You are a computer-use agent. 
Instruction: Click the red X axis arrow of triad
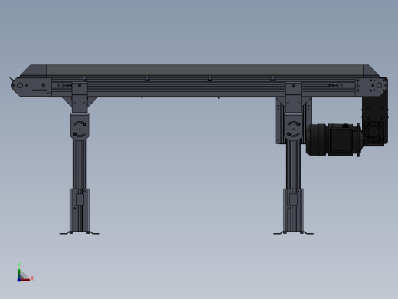click(x=25, y=280)
